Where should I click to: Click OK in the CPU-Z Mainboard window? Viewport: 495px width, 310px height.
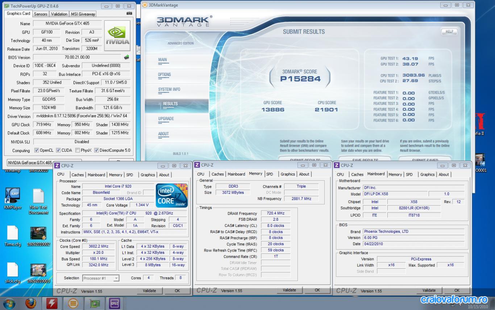[x=457, y=290]
